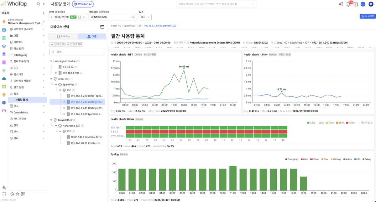
Task: Open the info box icon in header
Action: click(356, 4)
